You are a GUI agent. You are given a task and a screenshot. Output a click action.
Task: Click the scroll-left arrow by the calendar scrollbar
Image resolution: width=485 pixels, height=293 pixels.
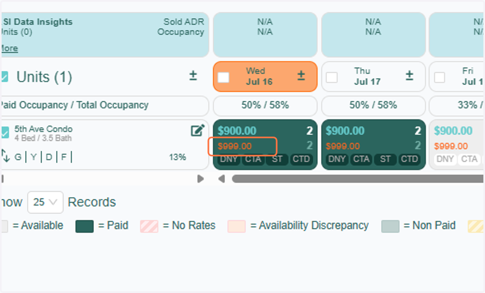(x=221, y=179)
